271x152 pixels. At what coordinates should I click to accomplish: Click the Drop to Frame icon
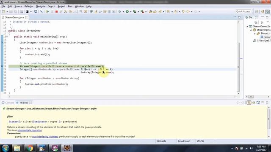point(81,11)
